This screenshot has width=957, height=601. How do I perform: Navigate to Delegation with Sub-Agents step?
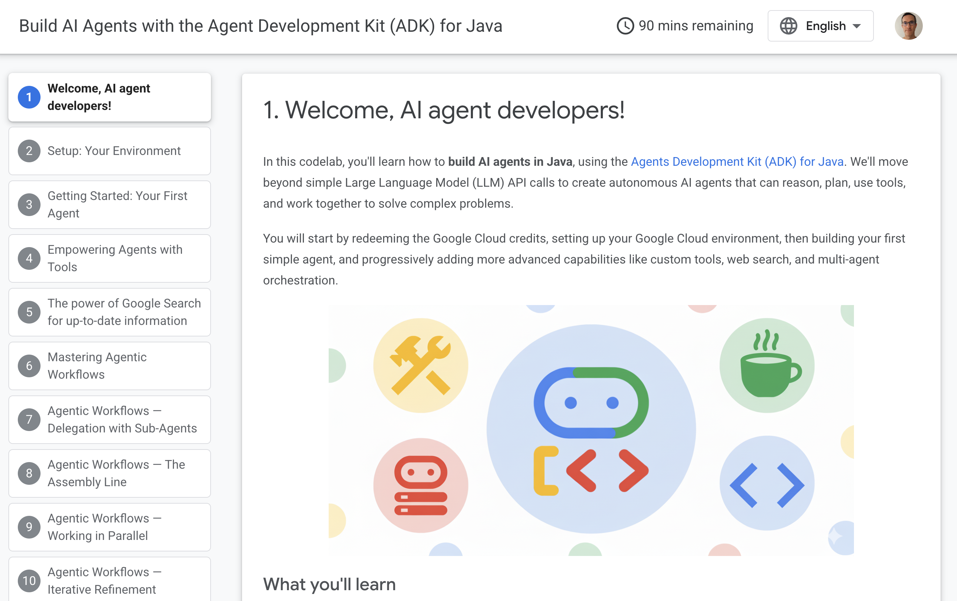coord(122,420)
